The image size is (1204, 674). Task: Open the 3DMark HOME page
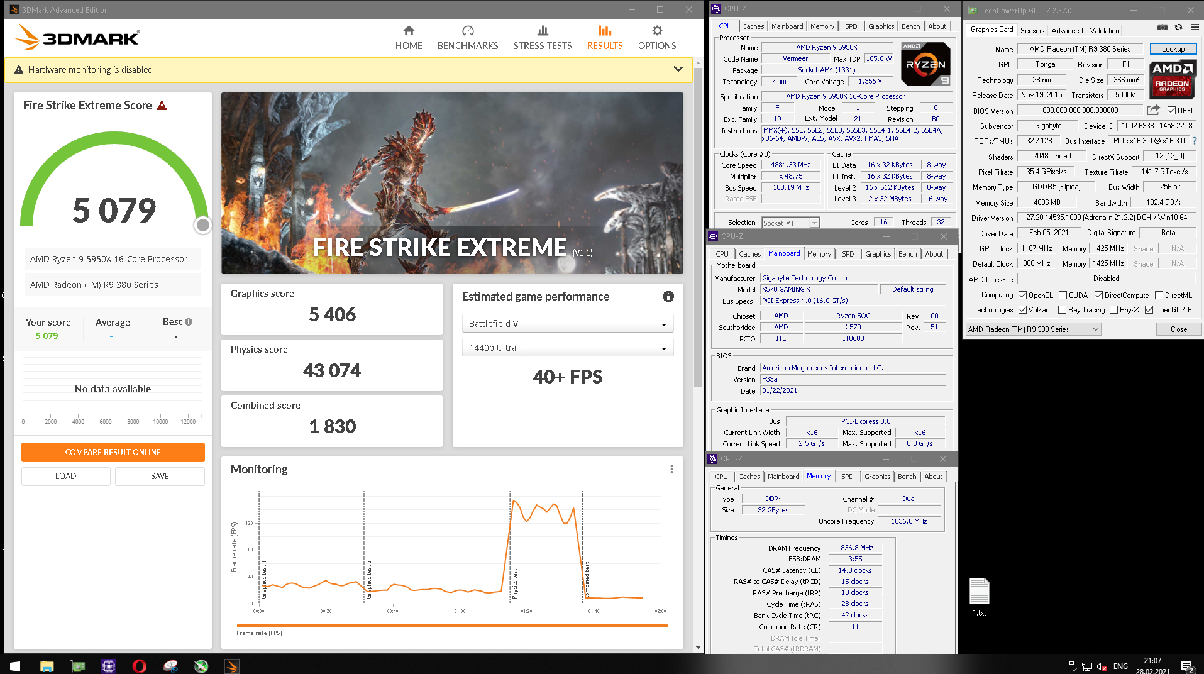click(x=409, y=38)
